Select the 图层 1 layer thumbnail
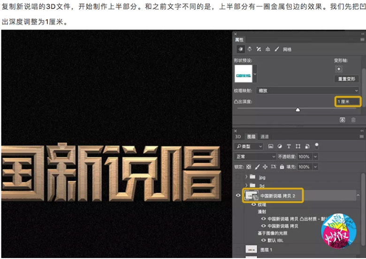The width and height of the screenshot is (366, 259). [x=251, y=250]
